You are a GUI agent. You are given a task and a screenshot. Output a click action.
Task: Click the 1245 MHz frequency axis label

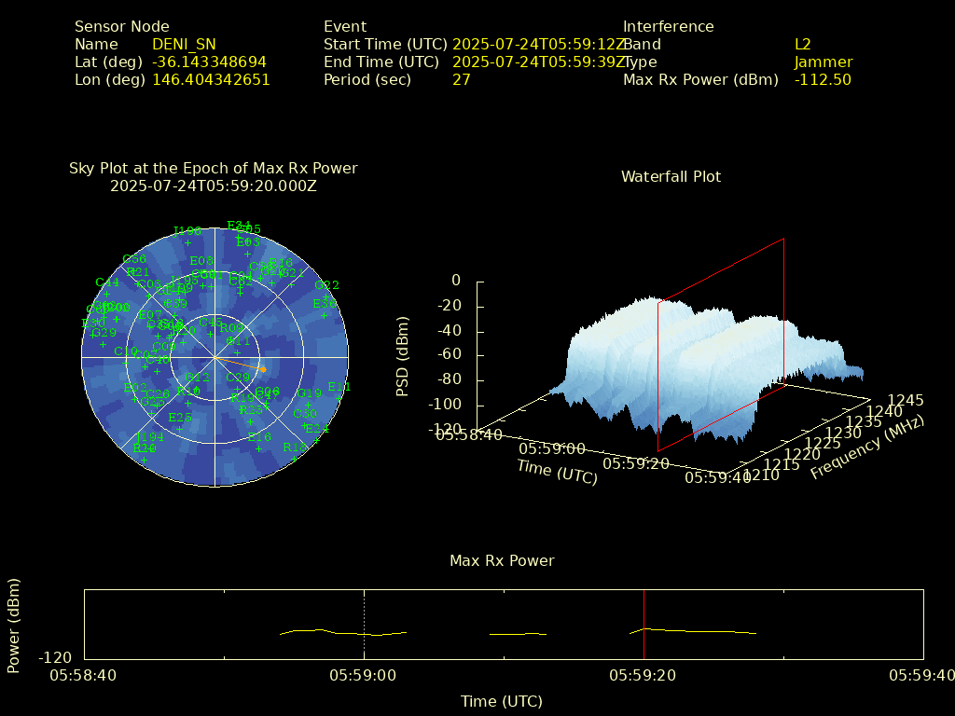point(906,400)
